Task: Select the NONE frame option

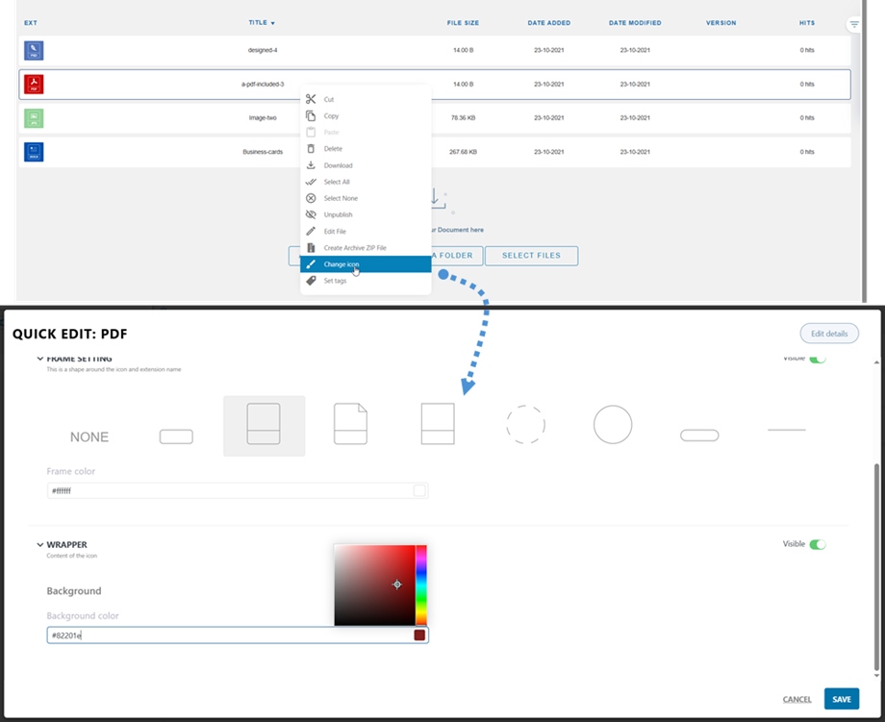Action: click(89, 436)
